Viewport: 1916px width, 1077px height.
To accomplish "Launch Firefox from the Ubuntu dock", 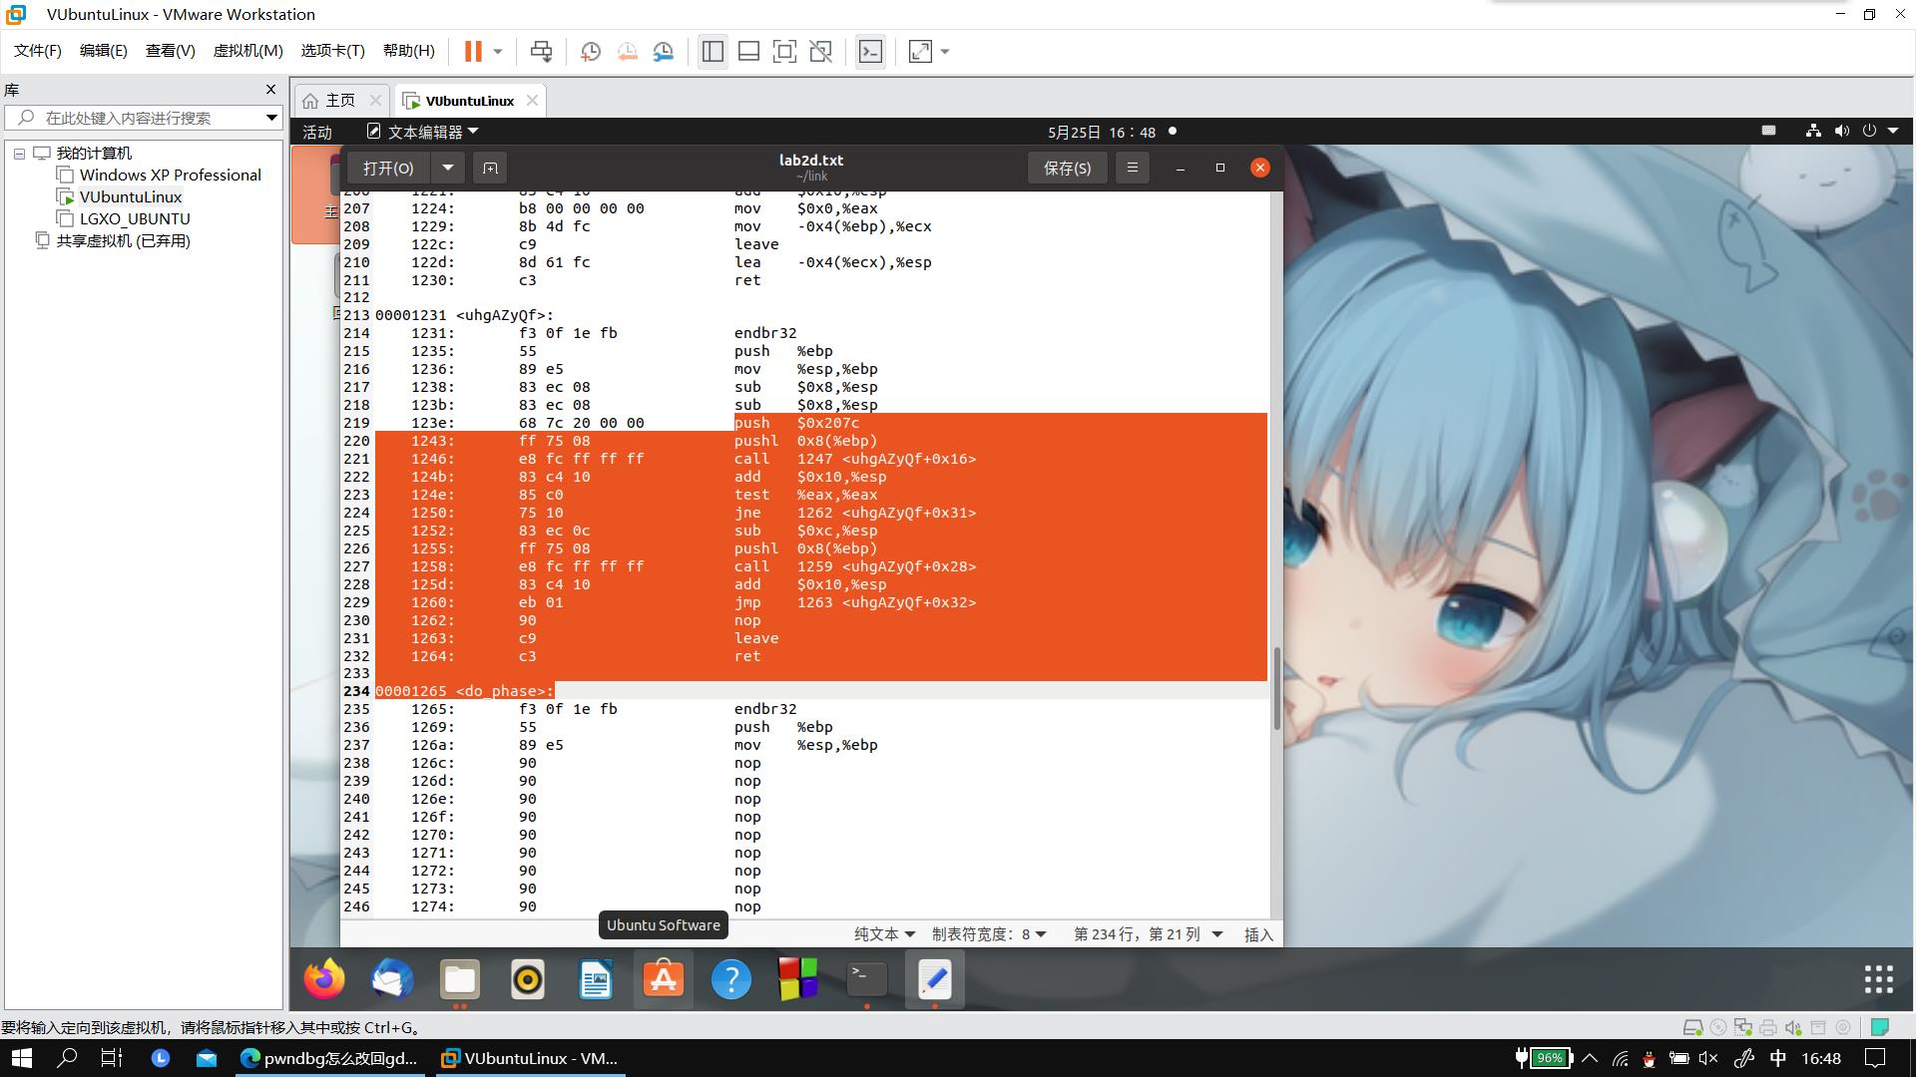I will point(324,979).
